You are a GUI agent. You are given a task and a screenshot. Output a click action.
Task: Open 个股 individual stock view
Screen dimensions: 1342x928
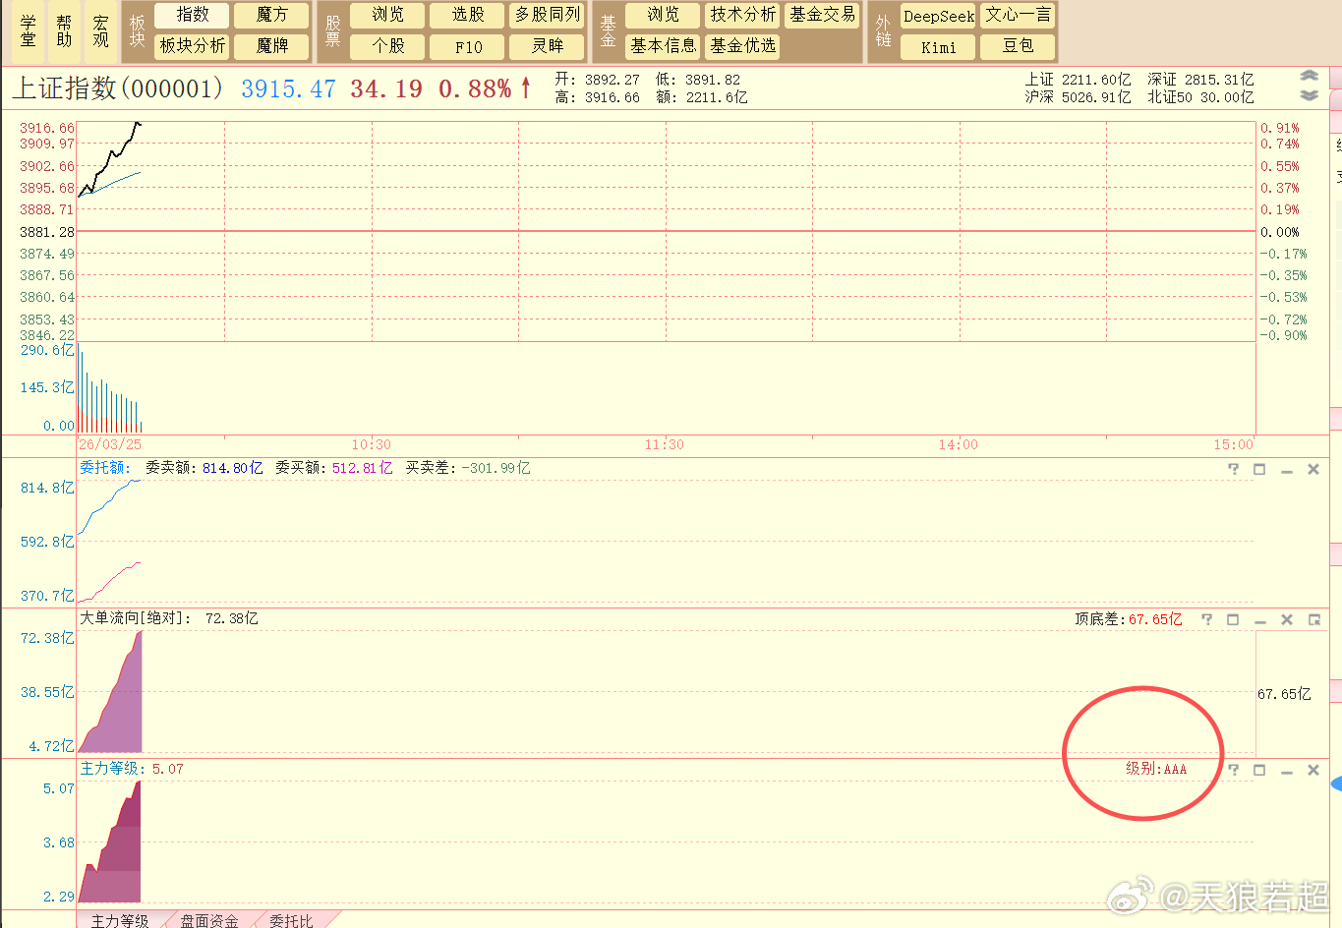388,46
